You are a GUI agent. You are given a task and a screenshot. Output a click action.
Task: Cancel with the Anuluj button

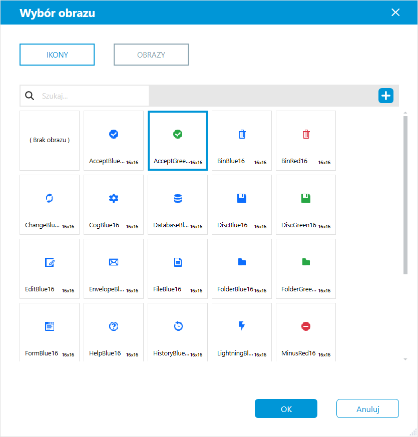click(367, 408)
